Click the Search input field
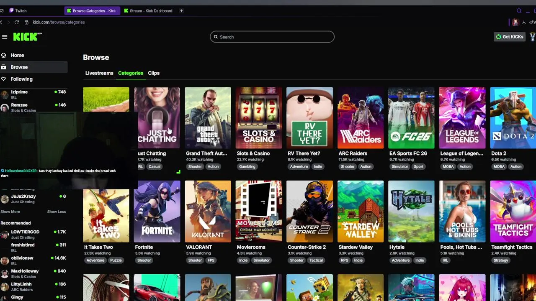The height and width of the screenshot is (301, 536). [272, 37]
